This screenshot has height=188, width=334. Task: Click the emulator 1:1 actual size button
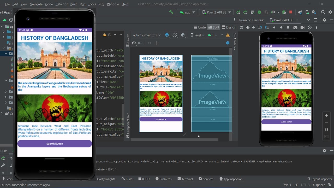click(326, 130)
